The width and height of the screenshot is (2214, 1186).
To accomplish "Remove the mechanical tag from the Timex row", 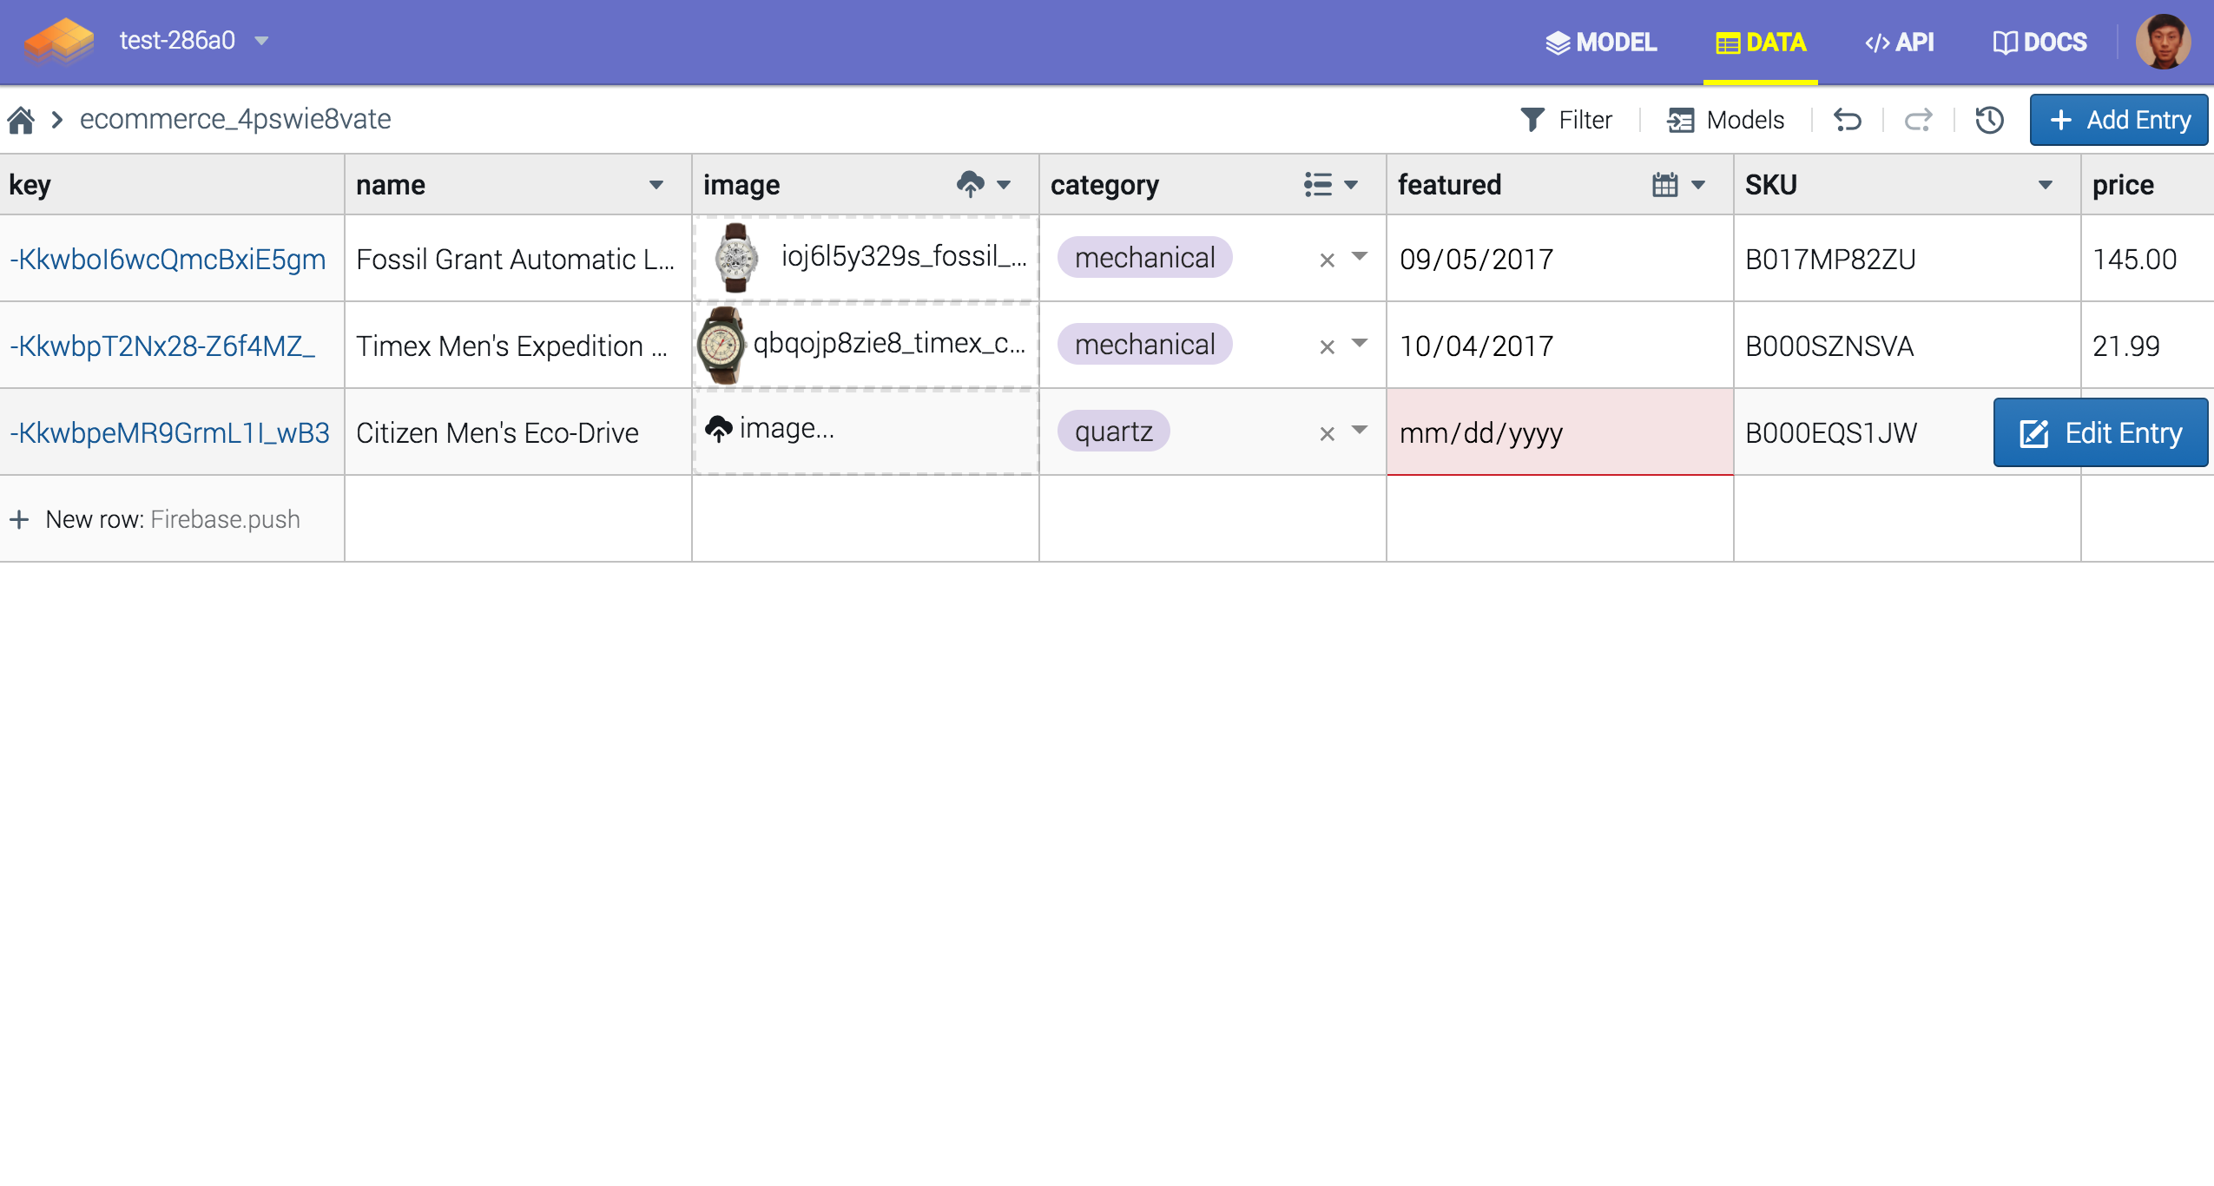I will coord(1325,345).
